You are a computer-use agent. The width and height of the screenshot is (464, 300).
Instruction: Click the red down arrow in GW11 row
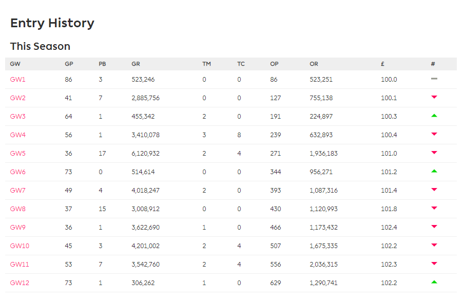tap(434, 264)
